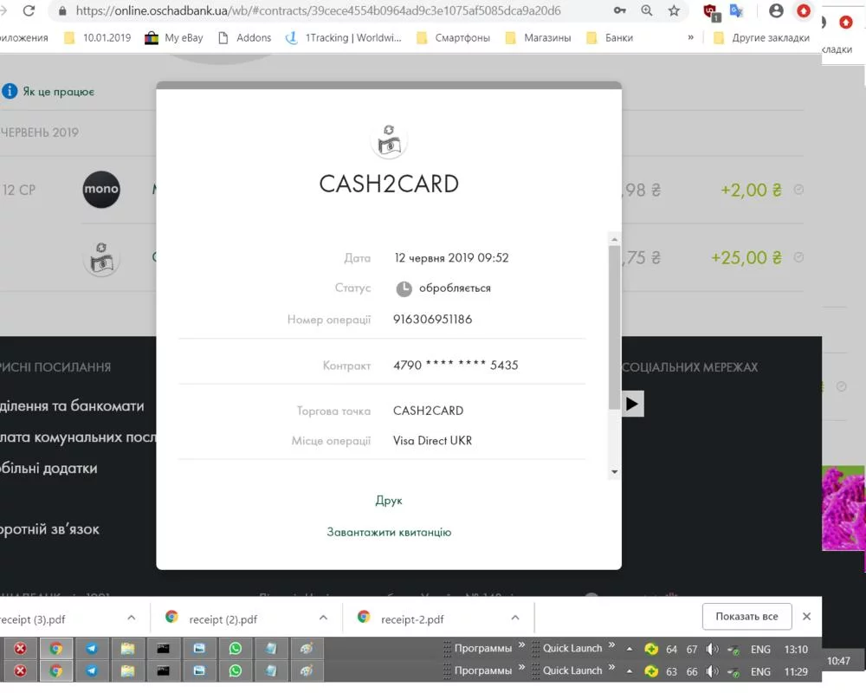Click the black play arrow button
Screen dimensions: 866x693
632,404
